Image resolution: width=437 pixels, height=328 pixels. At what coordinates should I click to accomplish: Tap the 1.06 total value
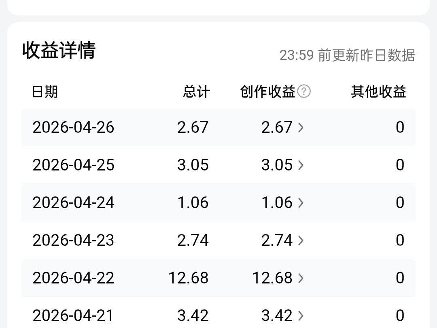[x=193, y=202]
